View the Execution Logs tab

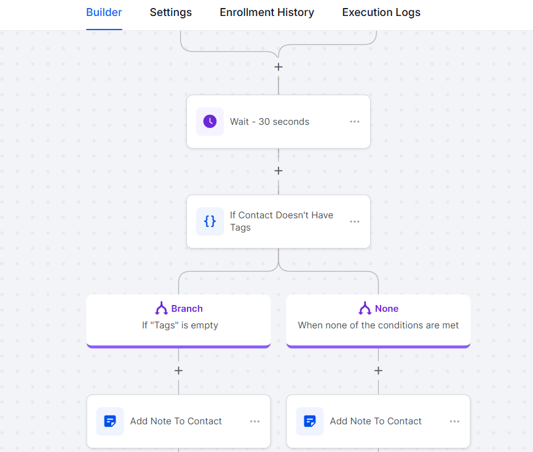(381, 12)
